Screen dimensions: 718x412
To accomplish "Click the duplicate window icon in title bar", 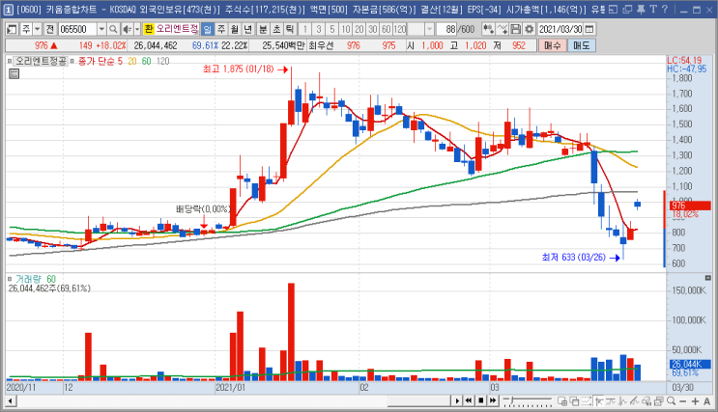I will 627,9.
